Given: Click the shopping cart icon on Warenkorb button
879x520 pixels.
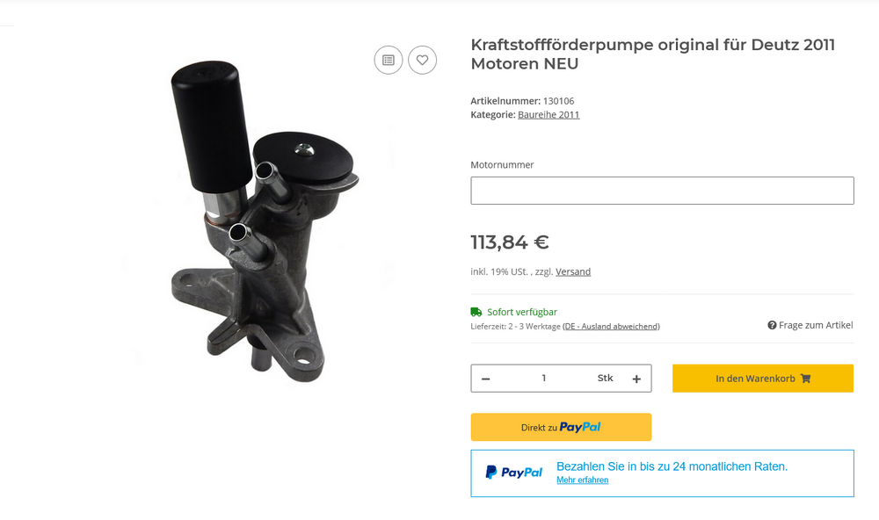Looking at the screenshot, I should tap(805, 379).
